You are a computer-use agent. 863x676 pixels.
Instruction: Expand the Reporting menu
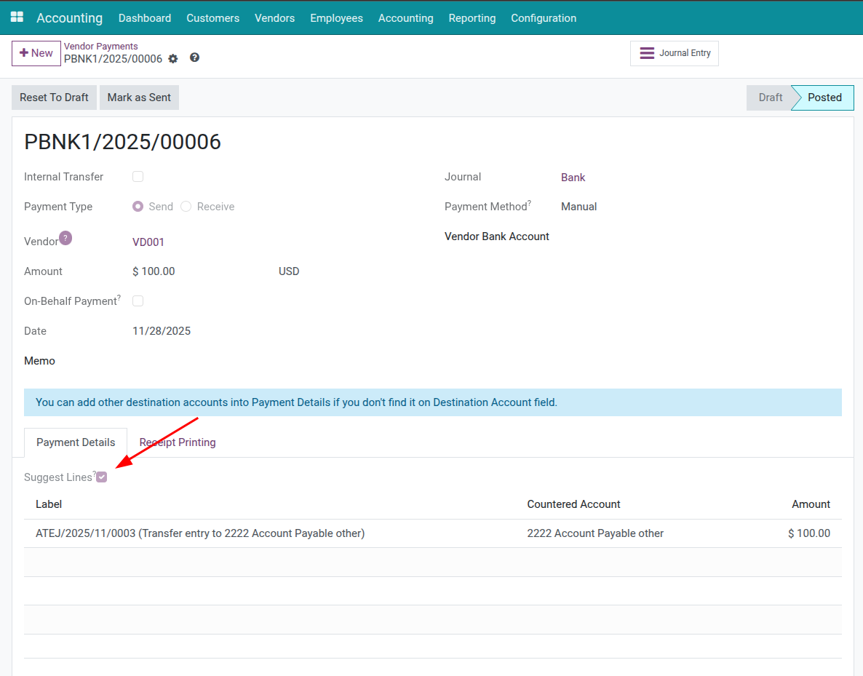click(x=472, y=18)
